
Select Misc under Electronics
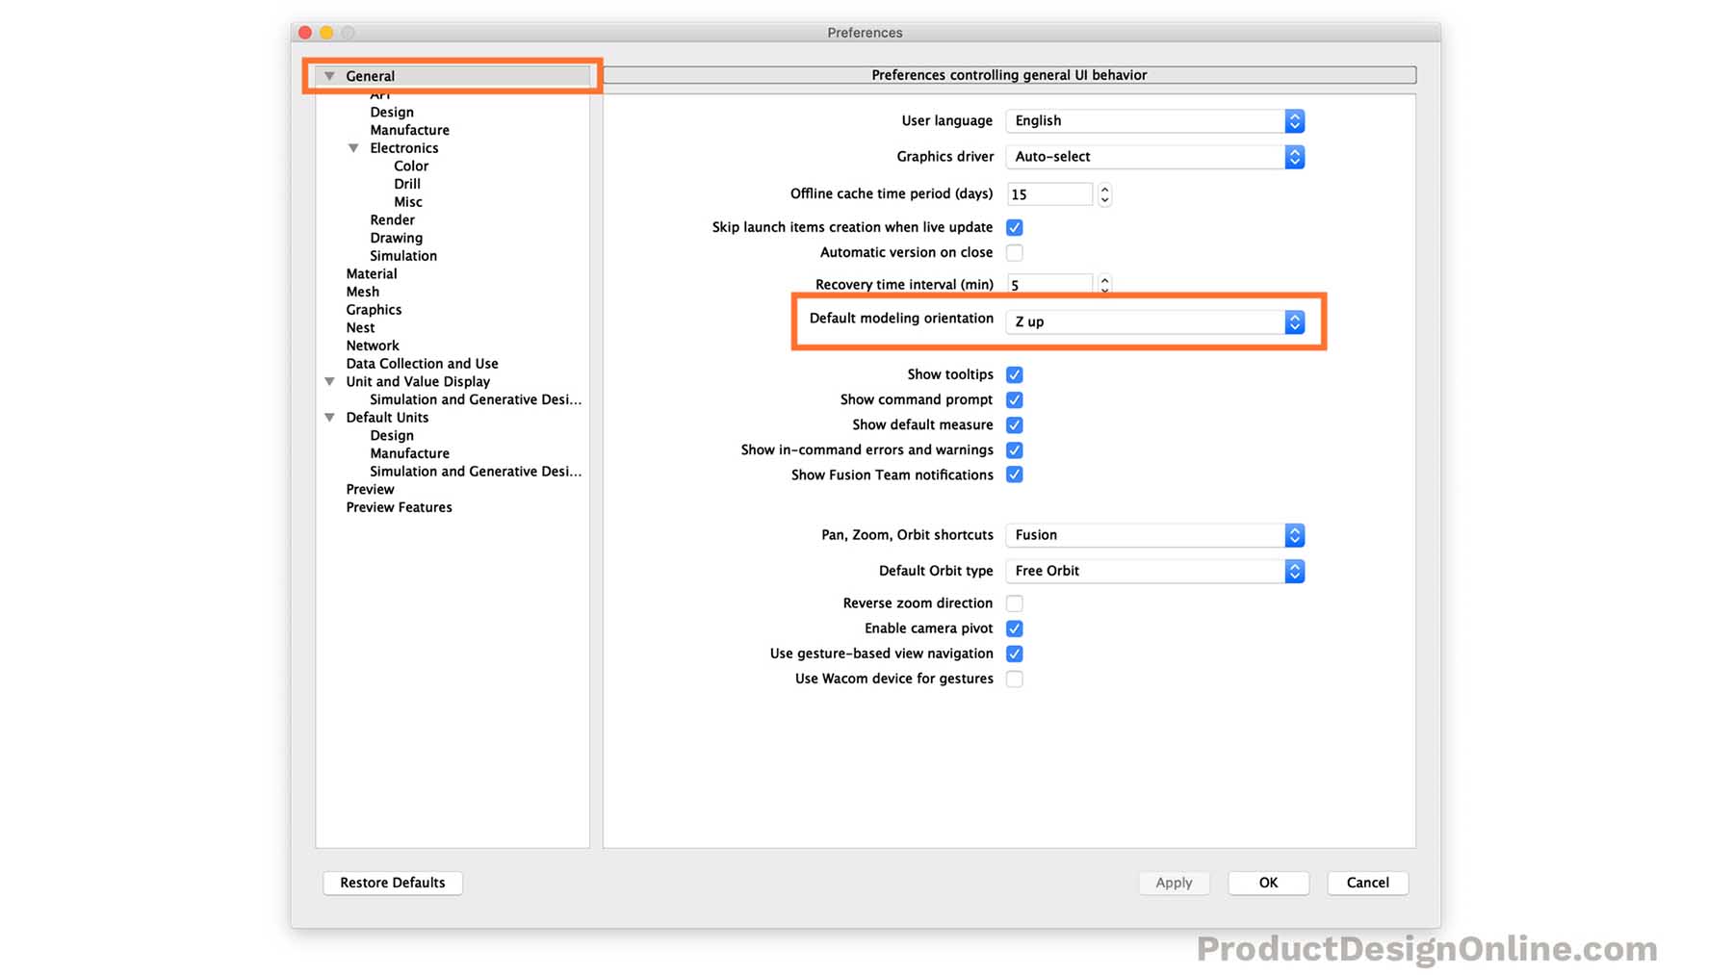point(407,202)
